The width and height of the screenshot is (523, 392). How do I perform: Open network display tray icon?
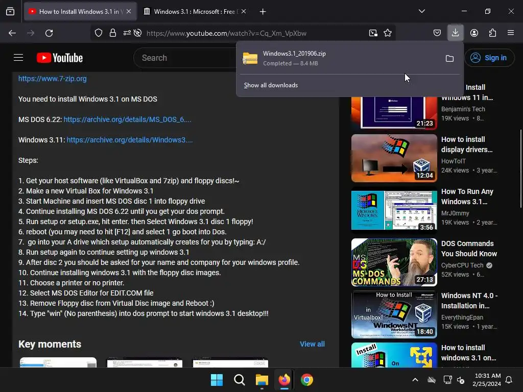[447, 380]
